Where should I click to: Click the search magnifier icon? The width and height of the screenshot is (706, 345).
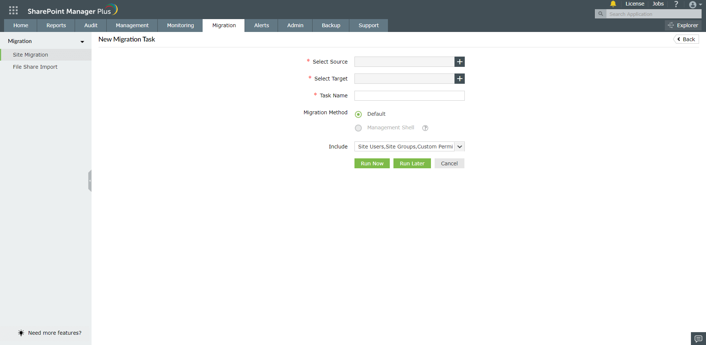pyautogui.click(x=600, y=14)
